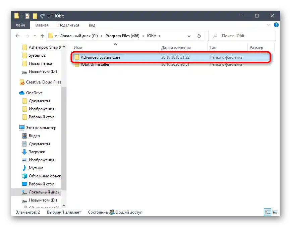Click the Документы document icon under Этот компьютер
Image resolution: width=291 pixels, height=227 pixels.
(x=24, y=144)
